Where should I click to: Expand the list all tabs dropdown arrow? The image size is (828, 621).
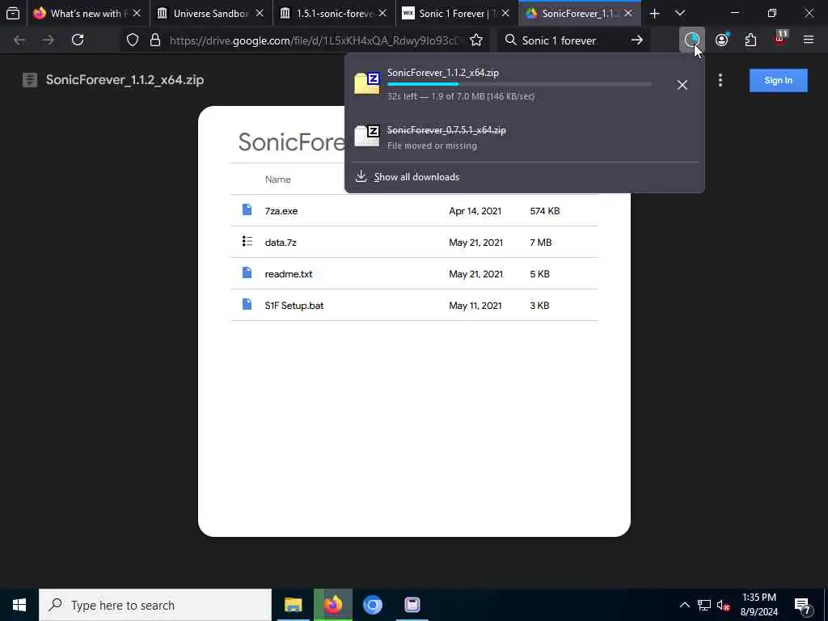tap(680, 13)
